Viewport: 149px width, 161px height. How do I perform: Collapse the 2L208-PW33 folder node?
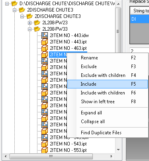pos(29,29)
